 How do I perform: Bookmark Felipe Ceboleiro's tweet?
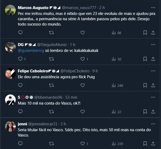(x=145, y=85)
